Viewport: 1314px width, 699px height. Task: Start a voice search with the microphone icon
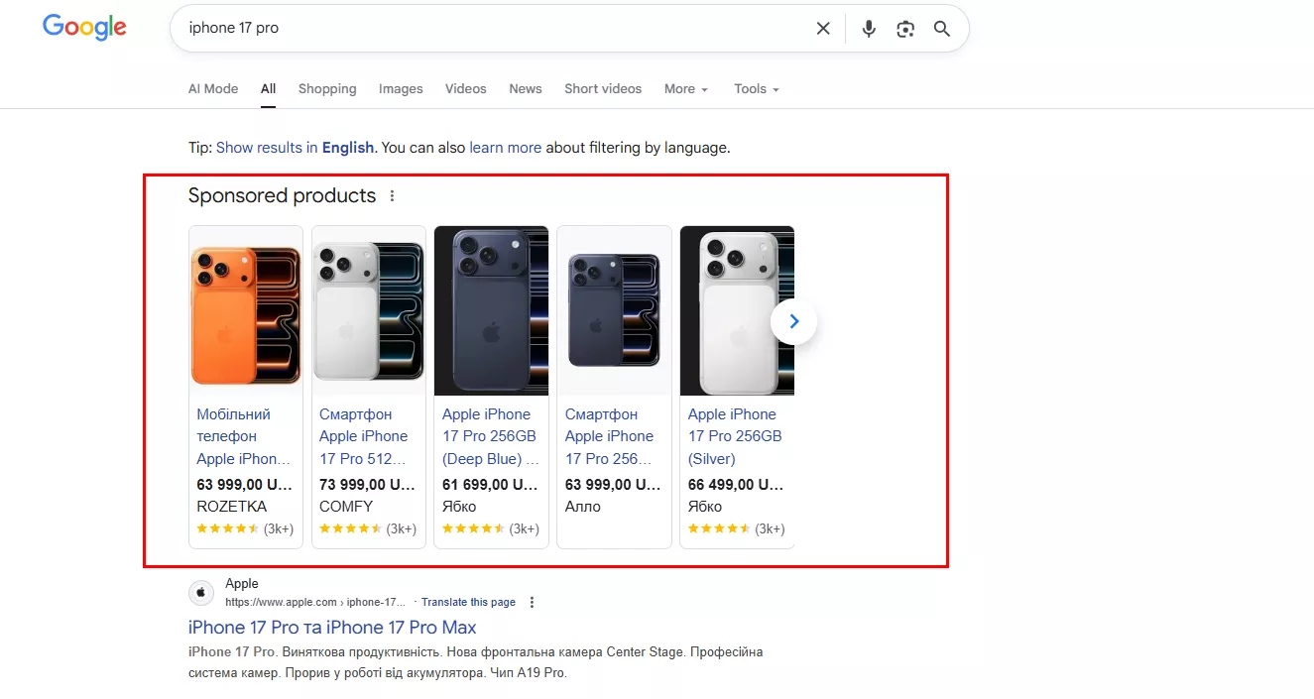[868, 28]
